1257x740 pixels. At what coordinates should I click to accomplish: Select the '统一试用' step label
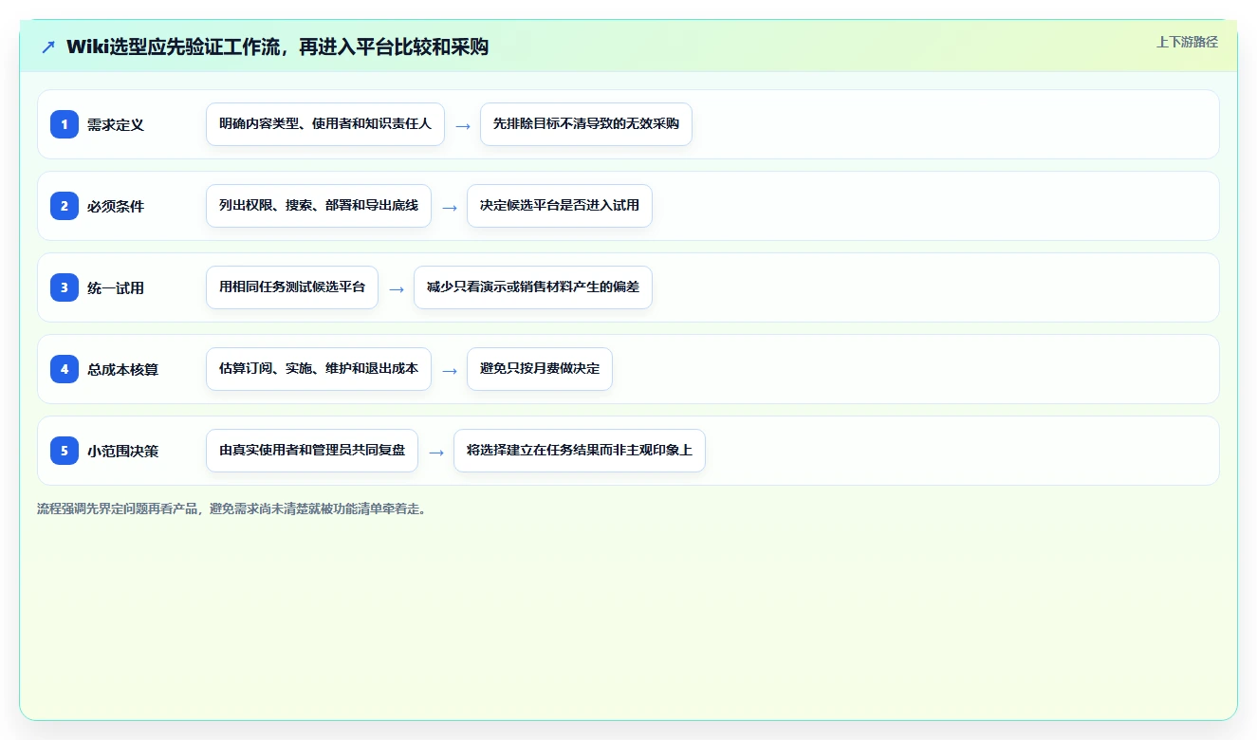coord(116,287)
